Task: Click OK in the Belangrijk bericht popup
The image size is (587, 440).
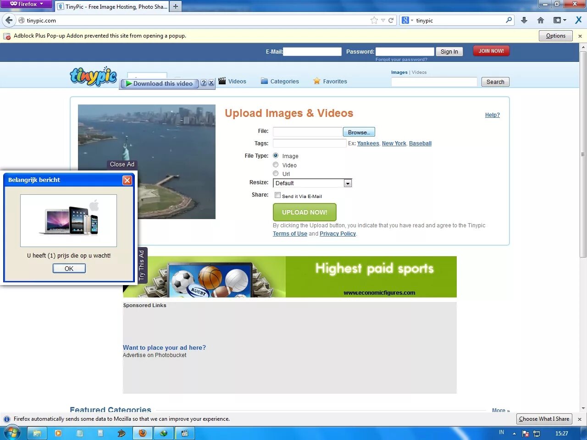Action: pyautogui.click(x=69, y=269)
